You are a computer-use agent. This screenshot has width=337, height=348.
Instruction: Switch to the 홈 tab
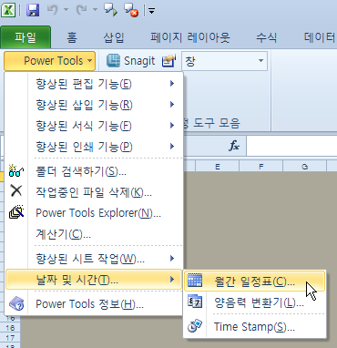pos(72,37)
